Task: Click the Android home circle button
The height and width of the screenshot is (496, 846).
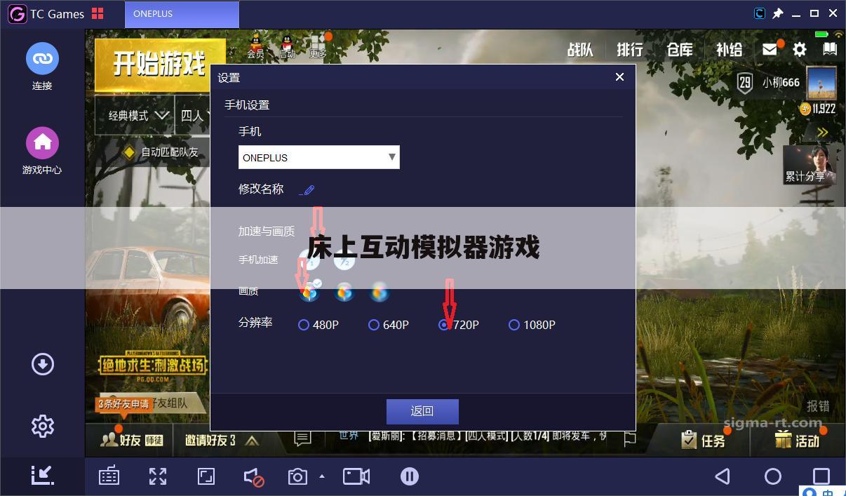Action: click(x=773, y=476)
